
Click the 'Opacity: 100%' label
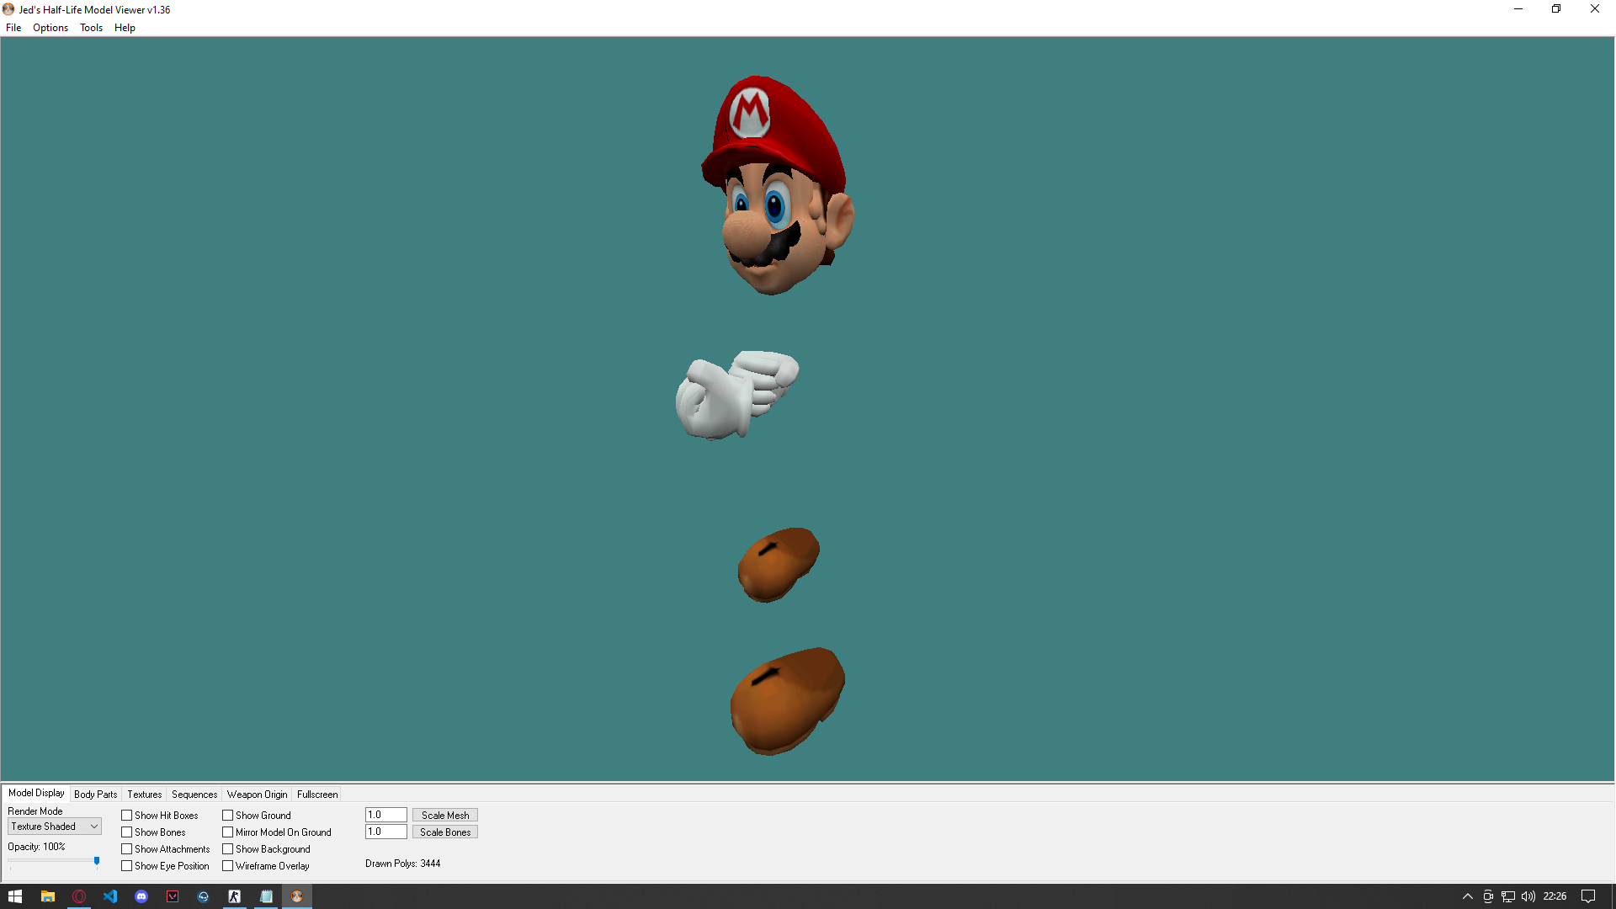pos(36,847)
